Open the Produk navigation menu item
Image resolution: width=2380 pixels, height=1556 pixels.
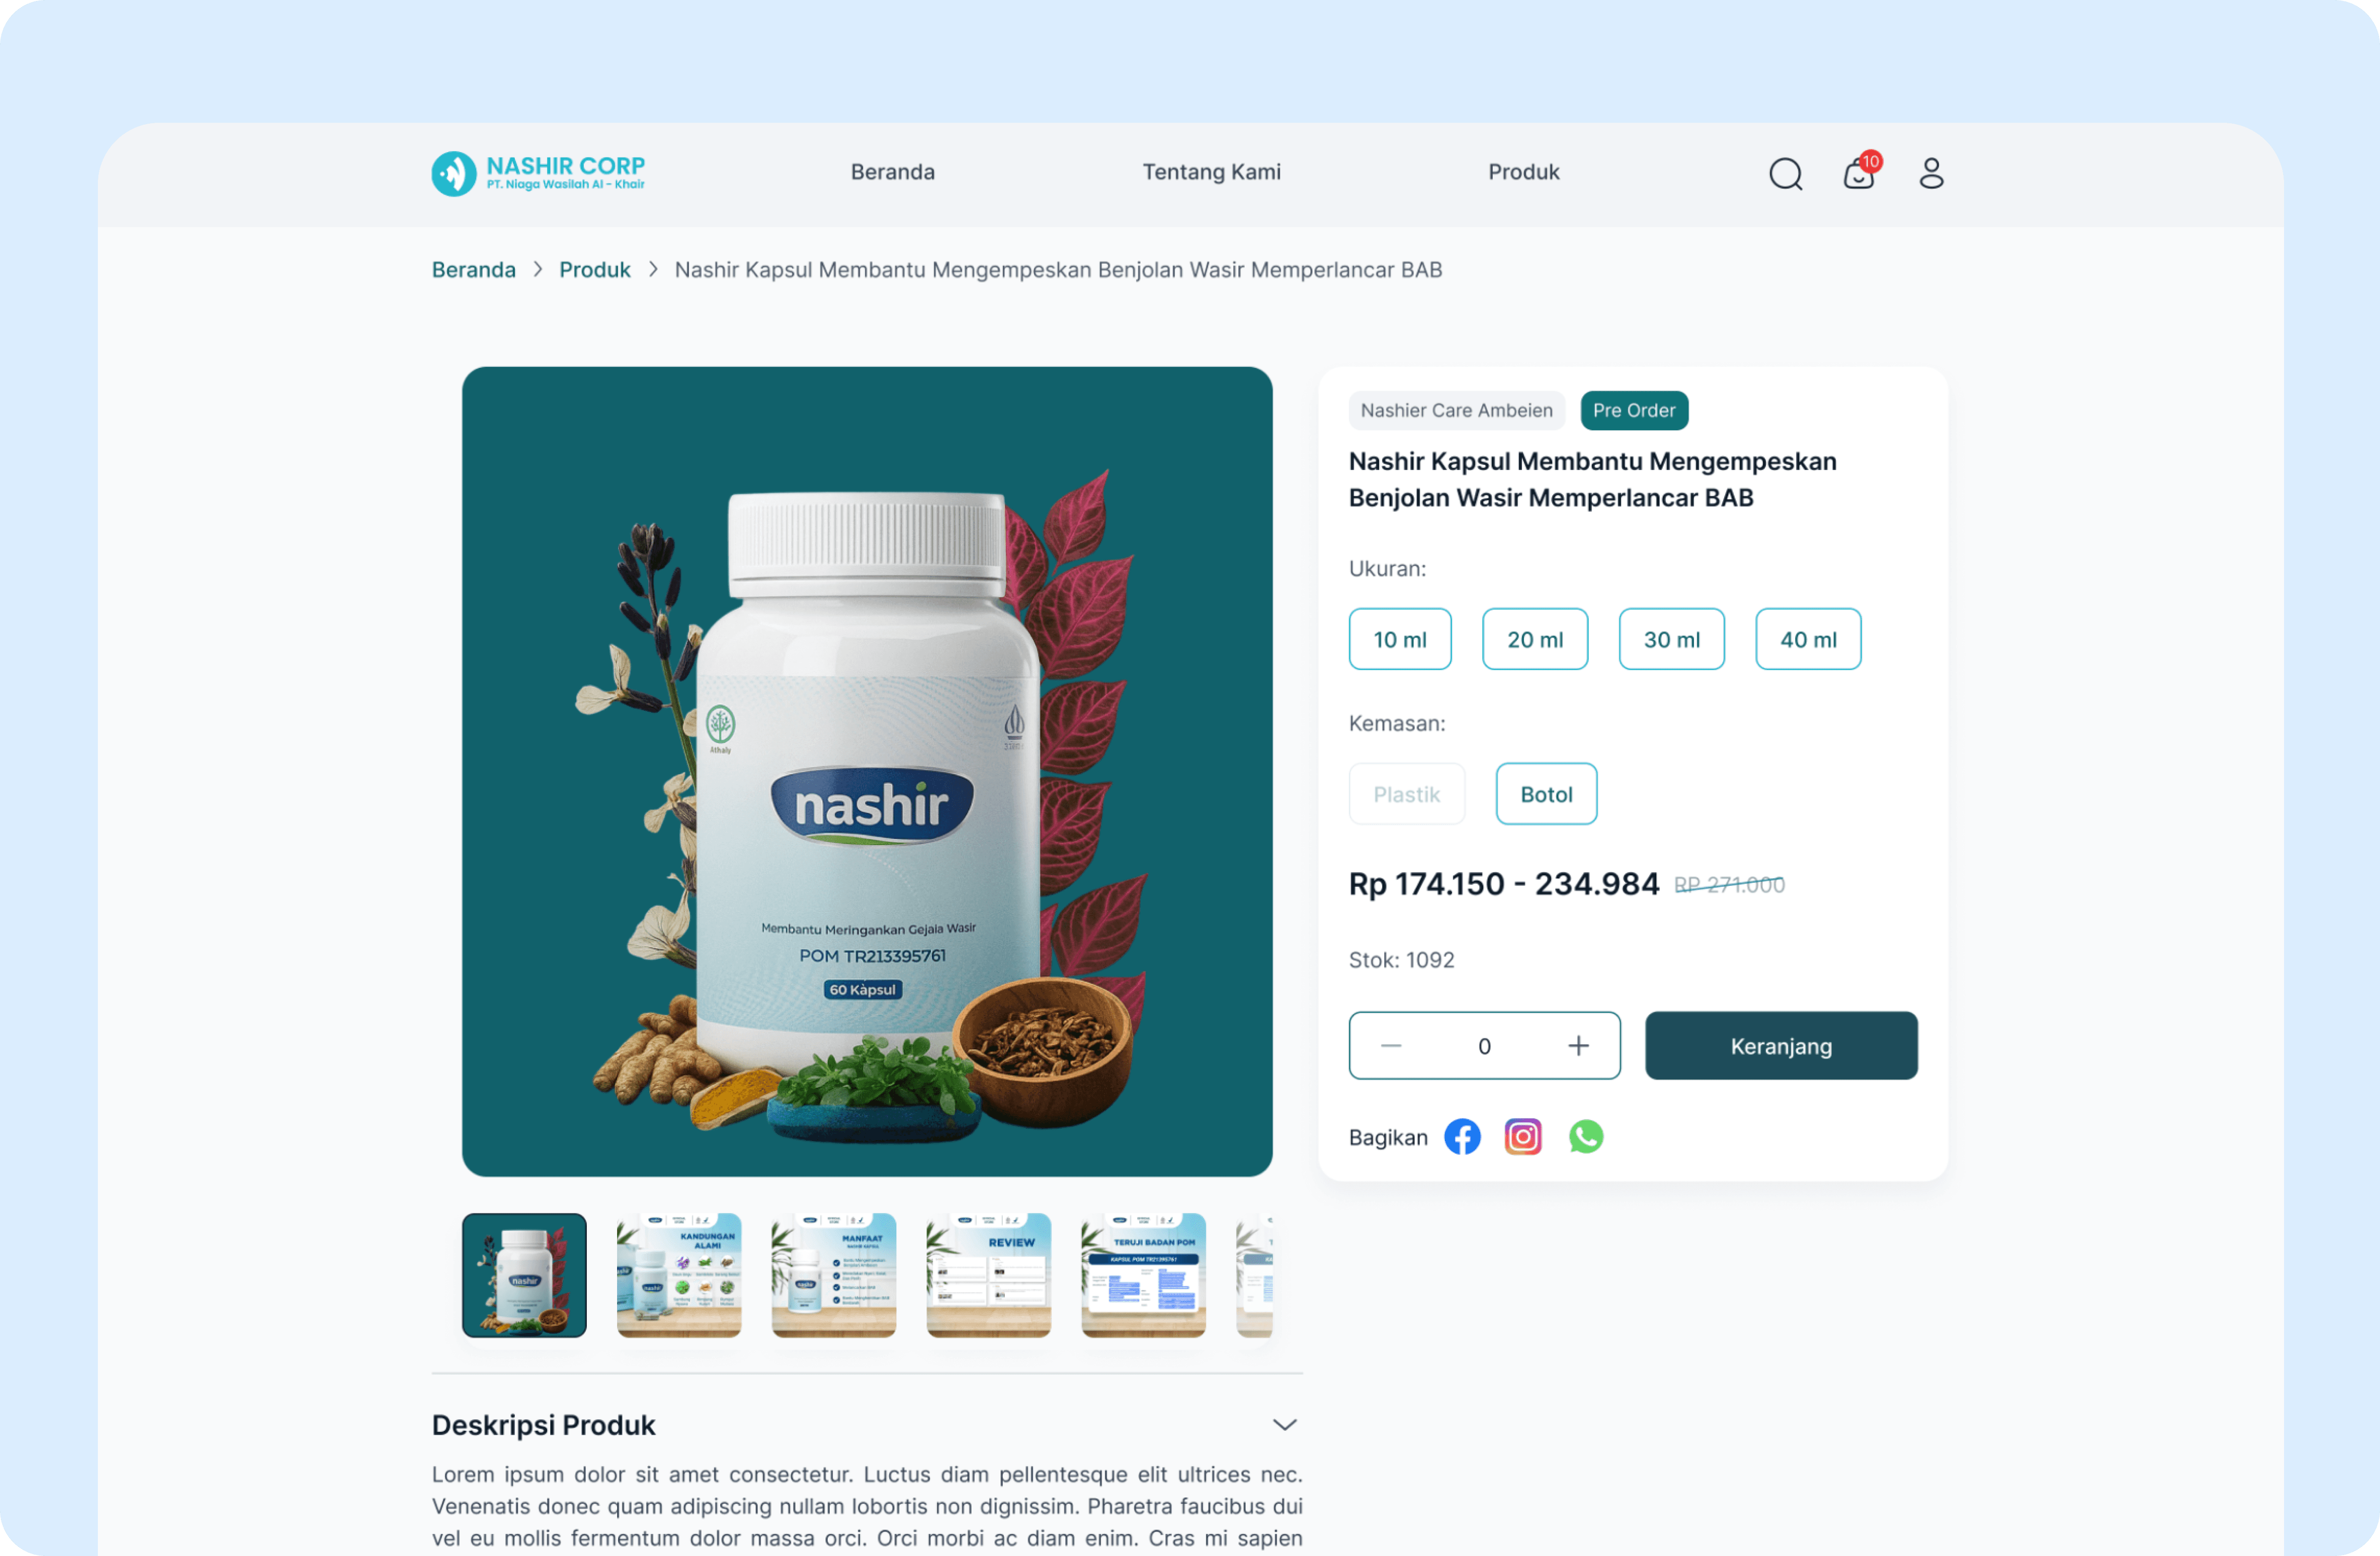click(x=1524, y=172)
